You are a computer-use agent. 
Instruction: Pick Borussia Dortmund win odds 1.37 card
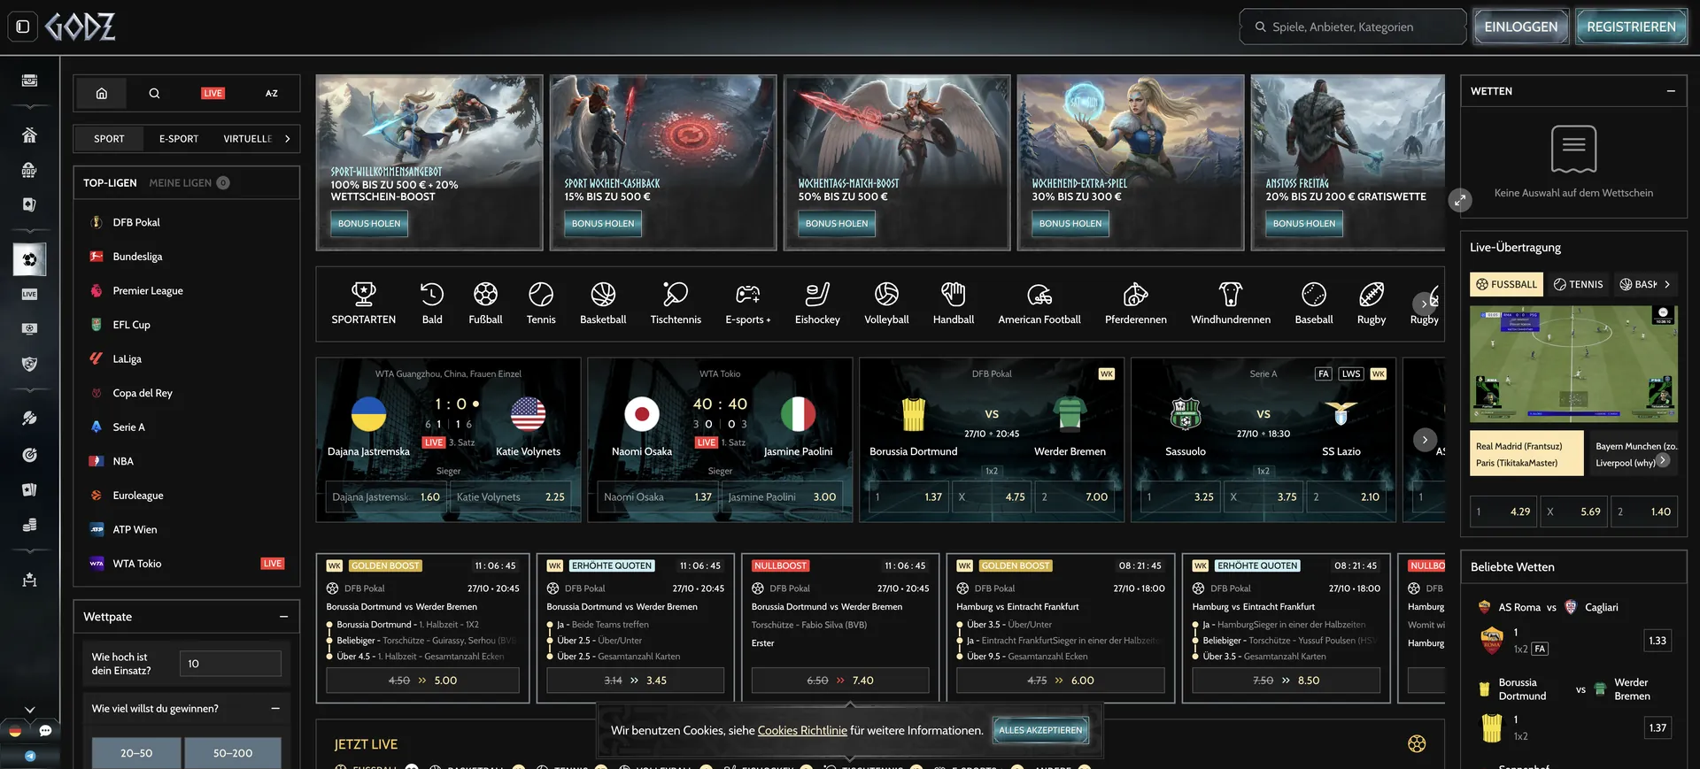coord(908,497)
